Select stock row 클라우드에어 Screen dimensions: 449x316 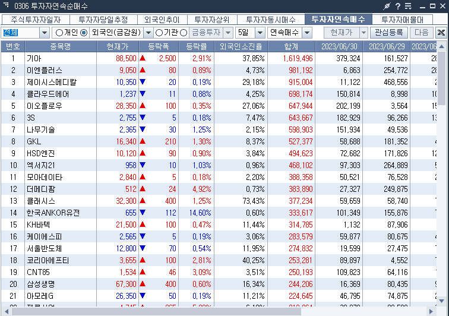219,94
